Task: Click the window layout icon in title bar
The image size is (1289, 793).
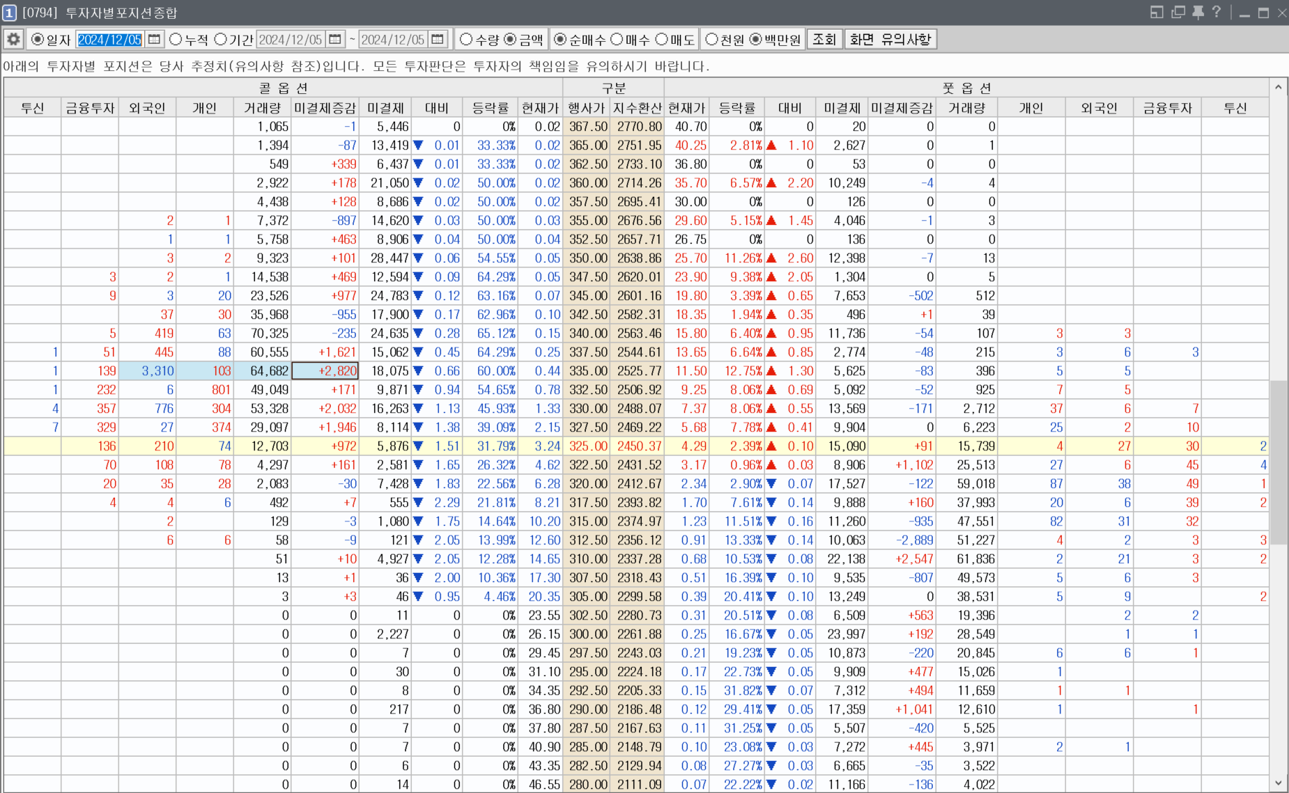Action: [1157, 13]
